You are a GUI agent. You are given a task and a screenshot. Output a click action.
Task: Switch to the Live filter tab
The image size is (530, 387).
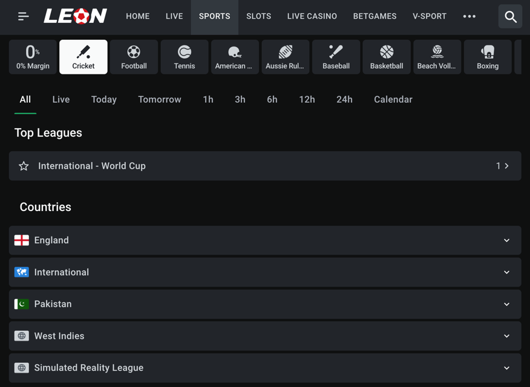tap(61, 99)
